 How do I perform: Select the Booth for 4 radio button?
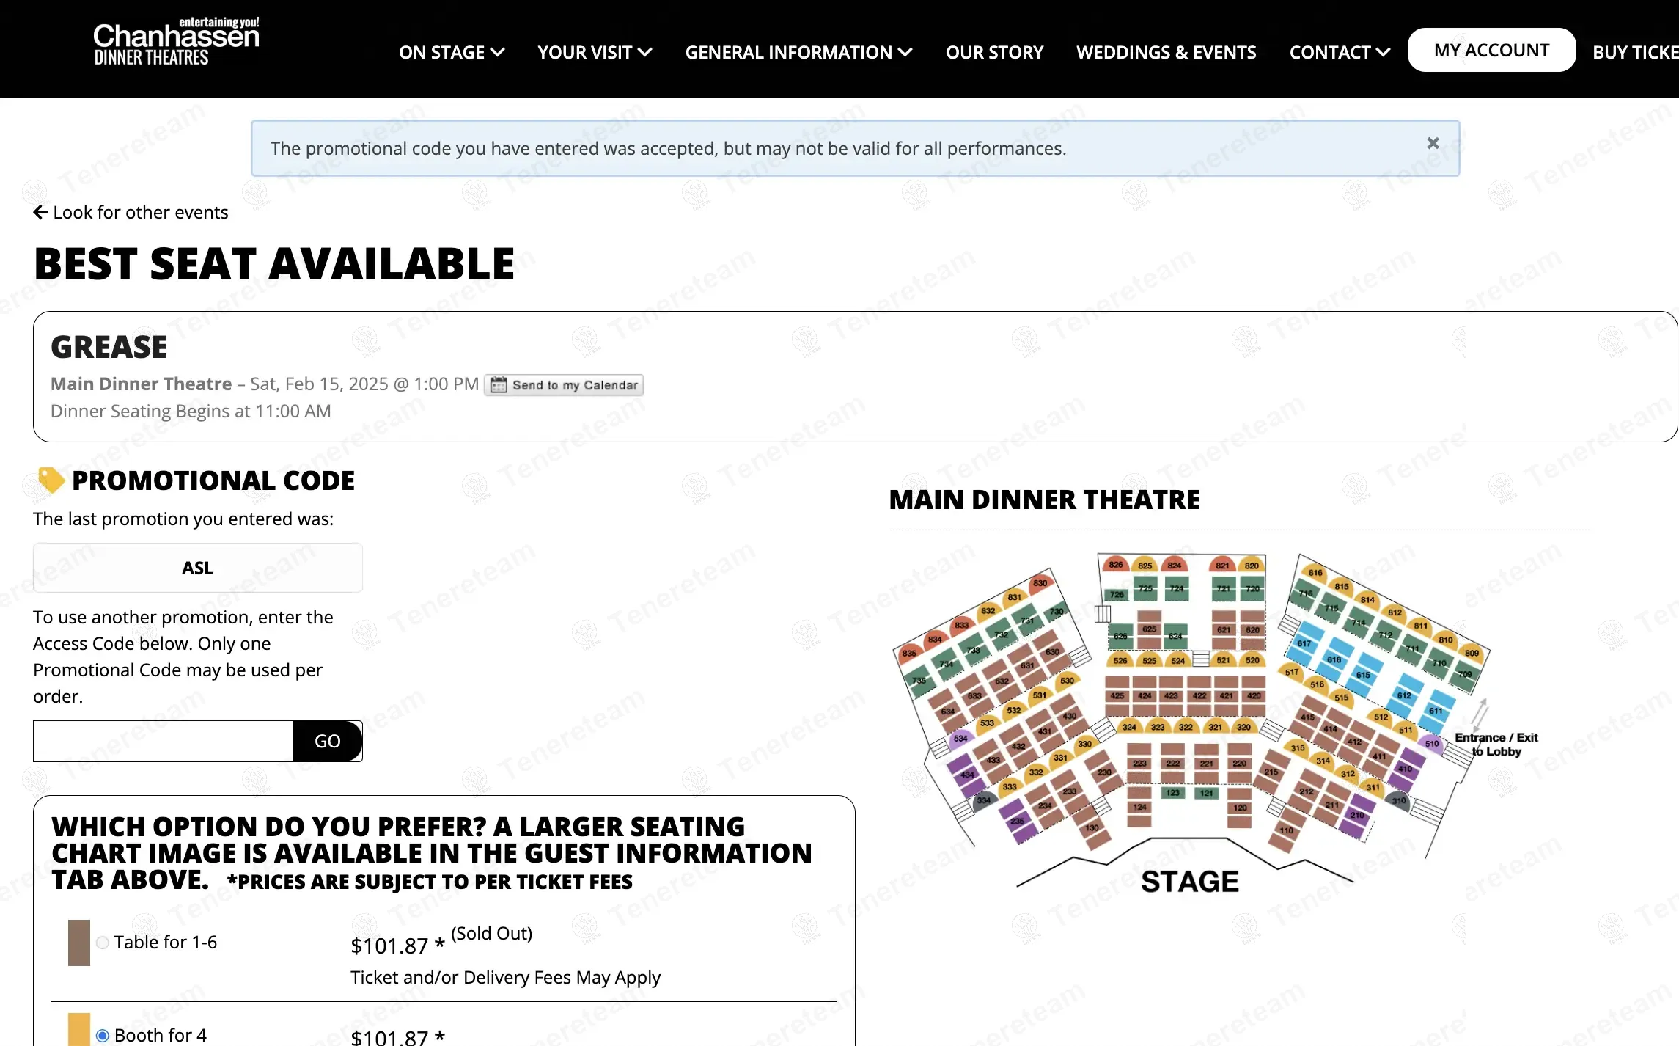point(103,1036)
